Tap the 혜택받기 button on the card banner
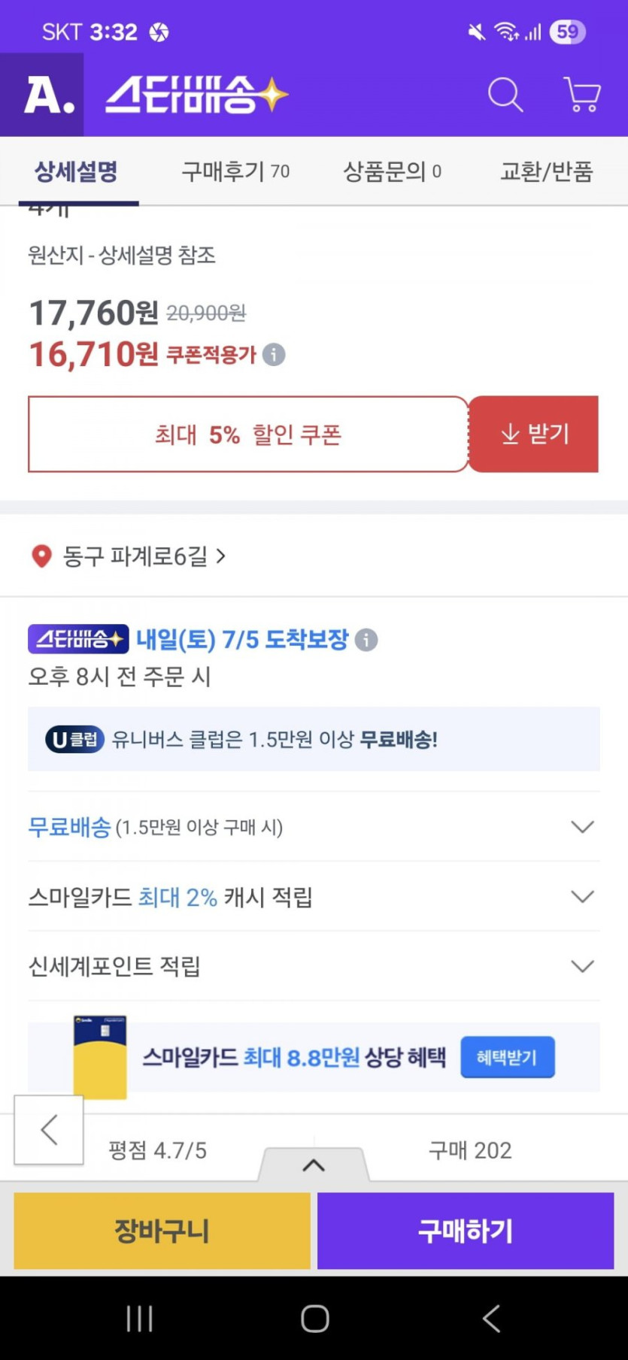Viewport: 628px width, 1360px height. (507, 1057)
